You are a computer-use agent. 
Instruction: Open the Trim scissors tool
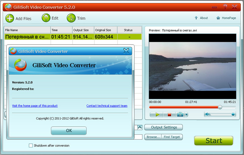pos(71,18)
